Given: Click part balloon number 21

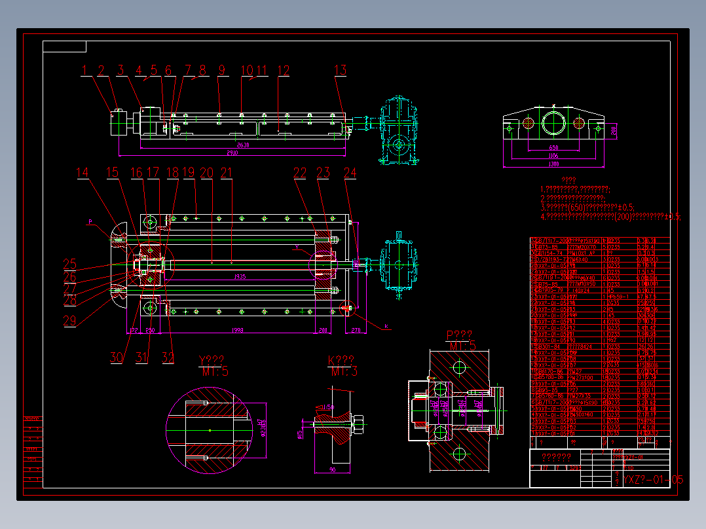Looking at the screenshot, I should pyautogui.click(x=226, y=173).
